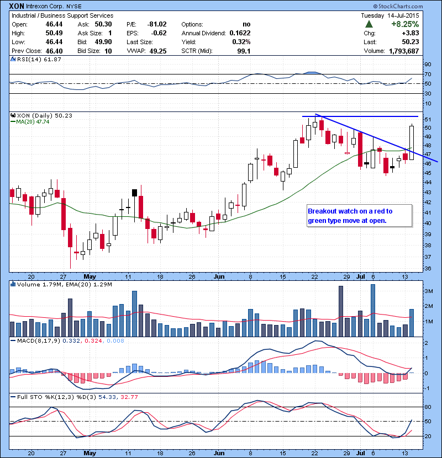442x458 pixels.
Task: Click the 80 level on stochastic axis
Action: coord(428,407)
